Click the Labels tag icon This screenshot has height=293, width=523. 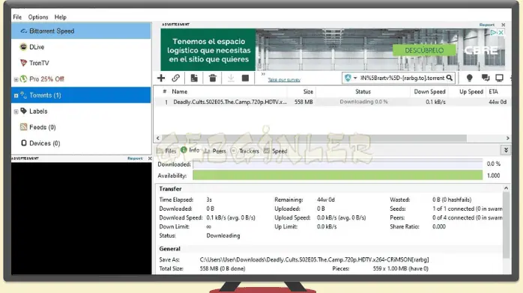[x=23, y=111]
